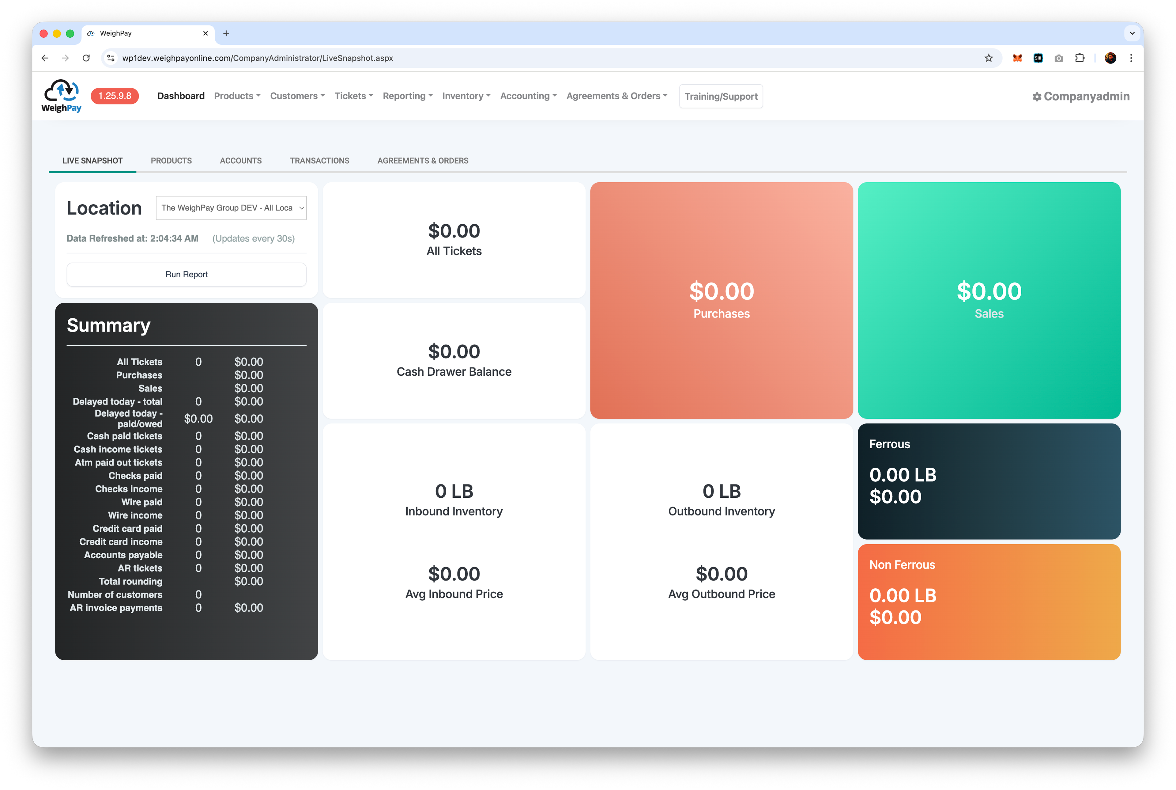Open the Location dropdown selector

[x=231, y=207]
